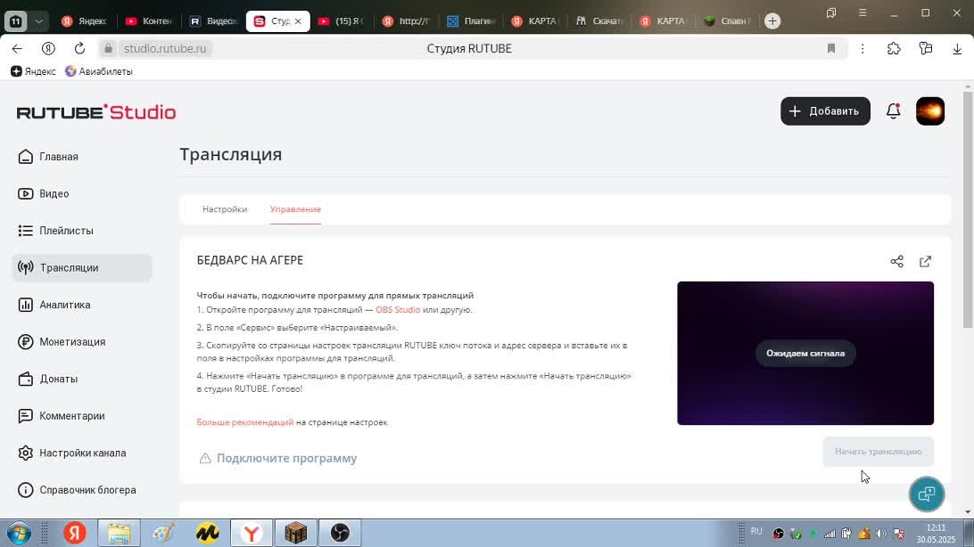Click the open tabs counter showing 11
The width and height of the screenshot is (974, 547).
[x=15, y=21]
